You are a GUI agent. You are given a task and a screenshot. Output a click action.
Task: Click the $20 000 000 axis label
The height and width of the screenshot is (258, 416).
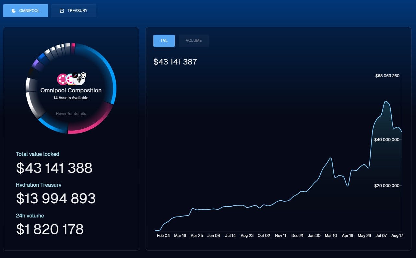tap(387, 186)
